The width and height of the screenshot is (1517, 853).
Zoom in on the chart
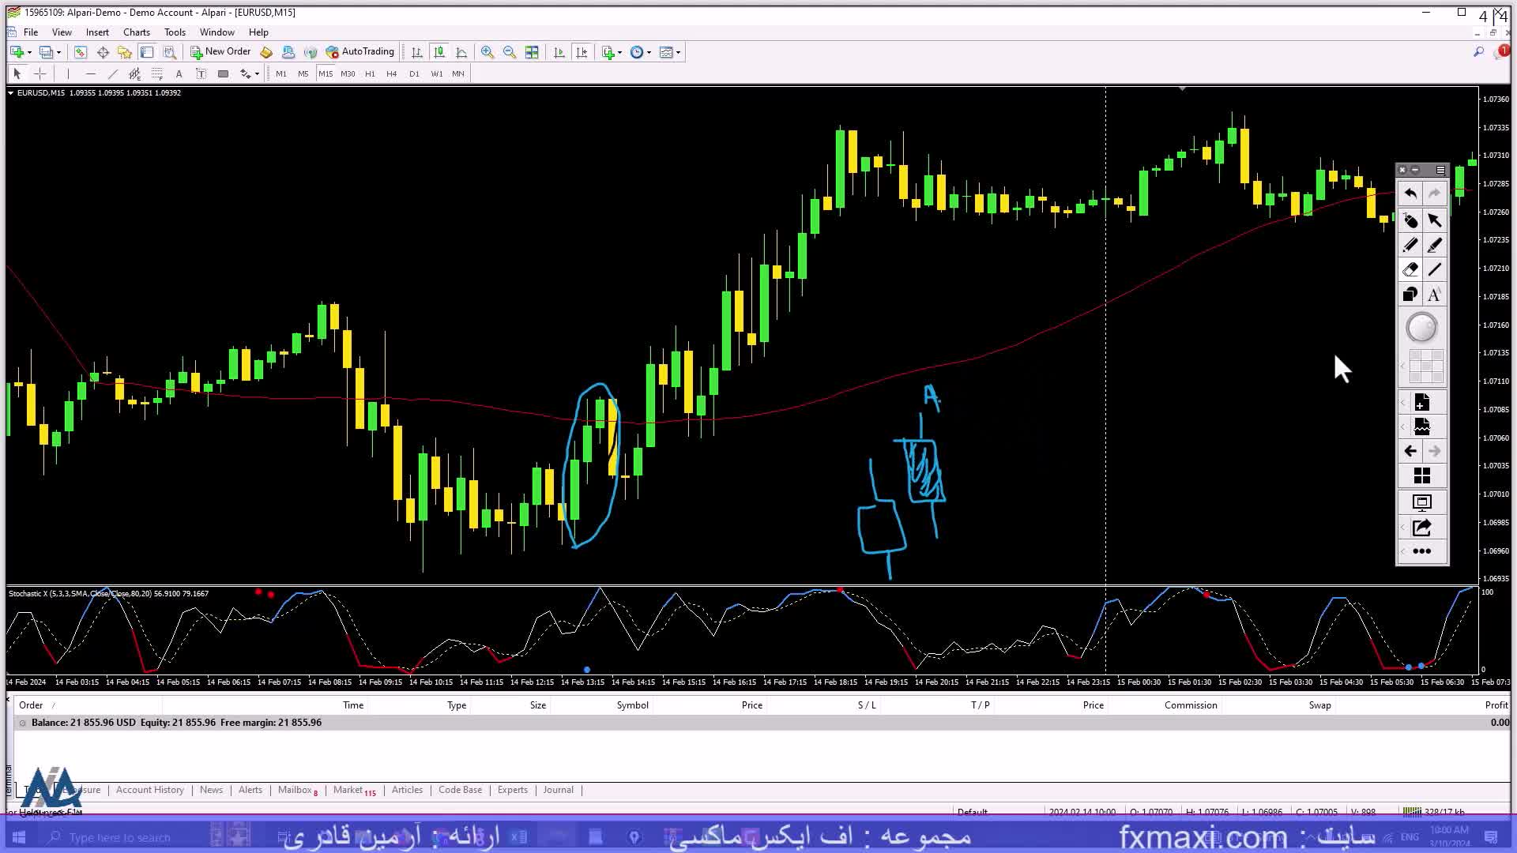(x=487, y=52)
